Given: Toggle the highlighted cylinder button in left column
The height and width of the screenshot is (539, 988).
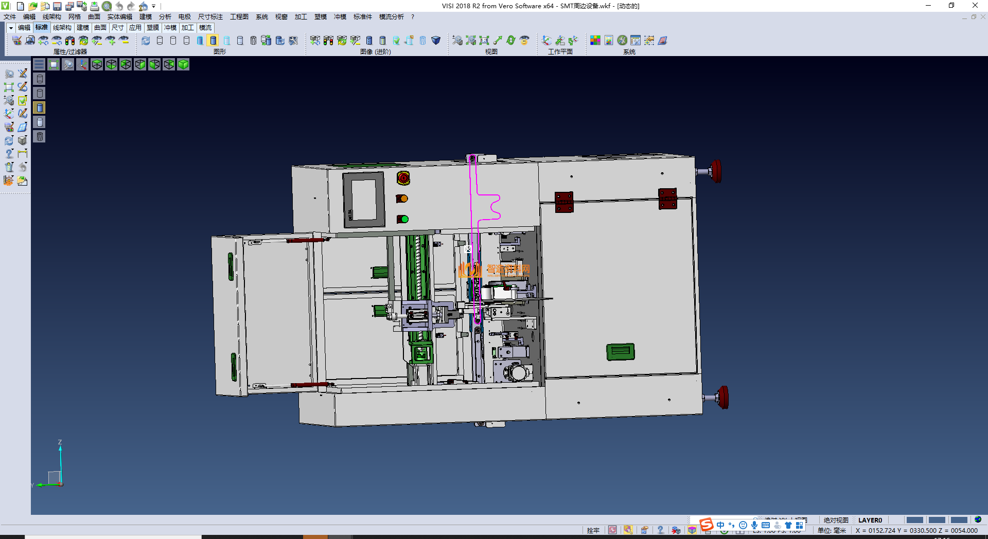Looking at the screenshot, I should (x=40, y=107).
